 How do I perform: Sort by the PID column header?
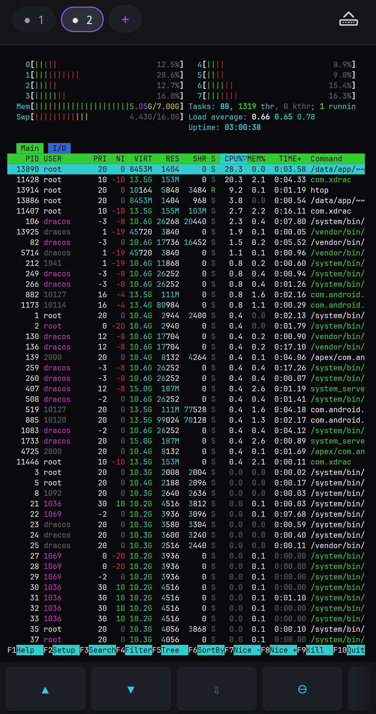tap(32, 159)
